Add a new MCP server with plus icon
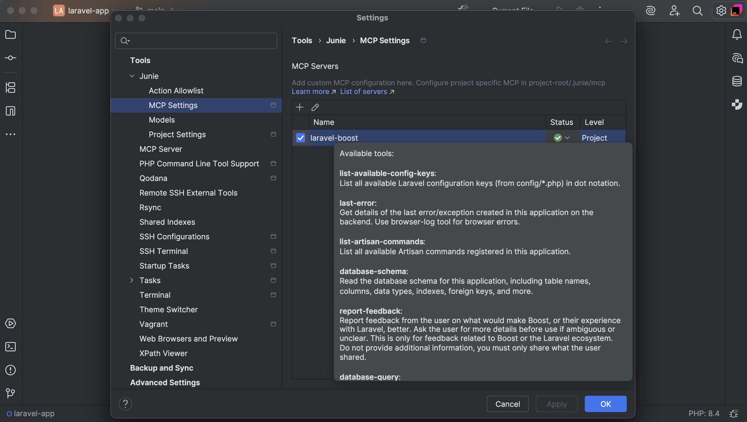This screenshot has width=747, height=422. tap(300, 107)
